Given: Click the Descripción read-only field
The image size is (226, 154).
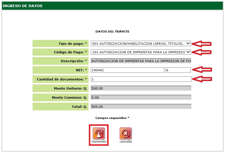Looking at the screenshot, I should click(141, 61).
